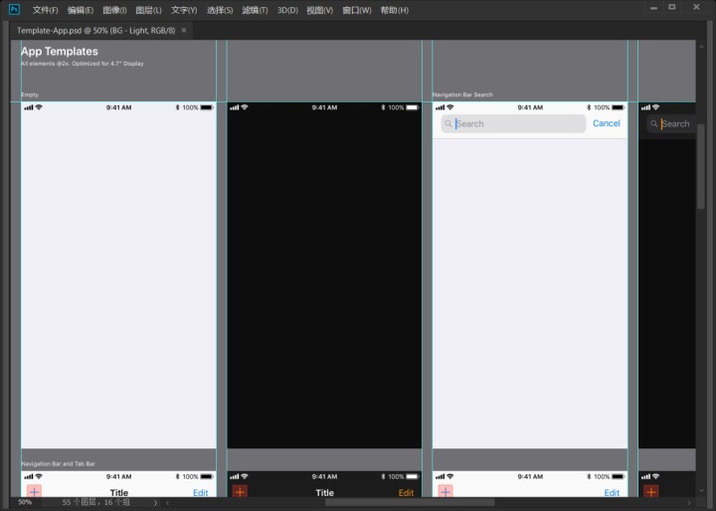Click the light gray Search field beside Cancel
Image resolution: width=716 pixels, height=511 pixels.
513,123
